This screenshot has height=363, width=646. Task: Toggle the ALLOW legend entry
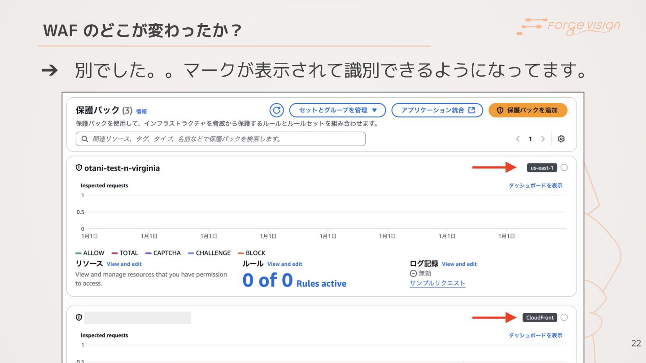tap(90, 253)
